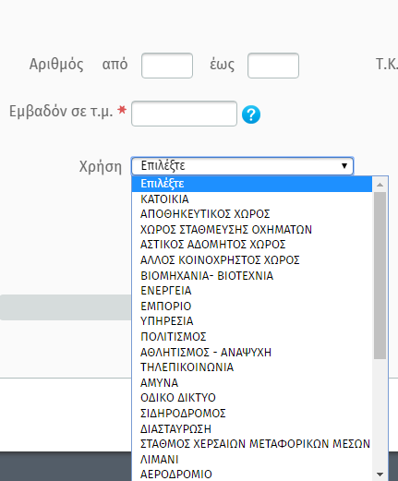Click the dropdown list scroll down arrow
398x481 pixels.
click(x=380, y=475)
